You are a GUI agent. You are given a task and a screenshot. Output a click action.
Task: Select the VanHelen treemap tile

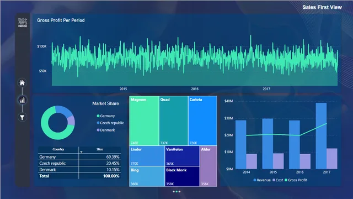182,156
